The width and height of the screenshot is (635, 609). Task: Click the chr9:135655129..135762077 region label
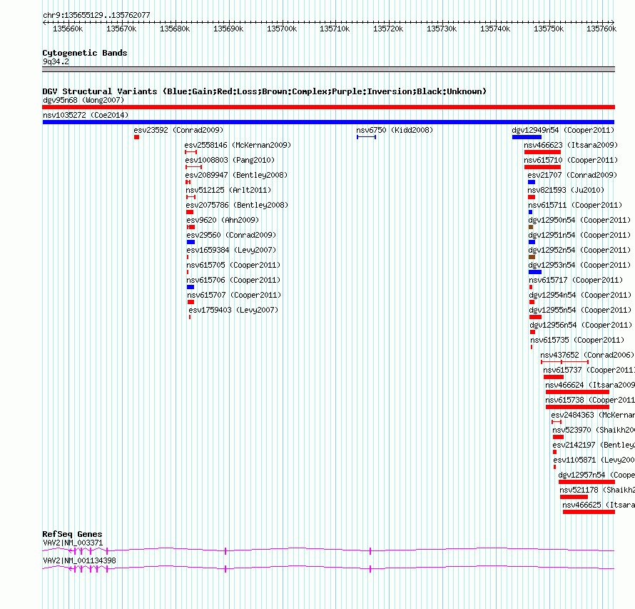pyautogui.click(x=96, y=15)
